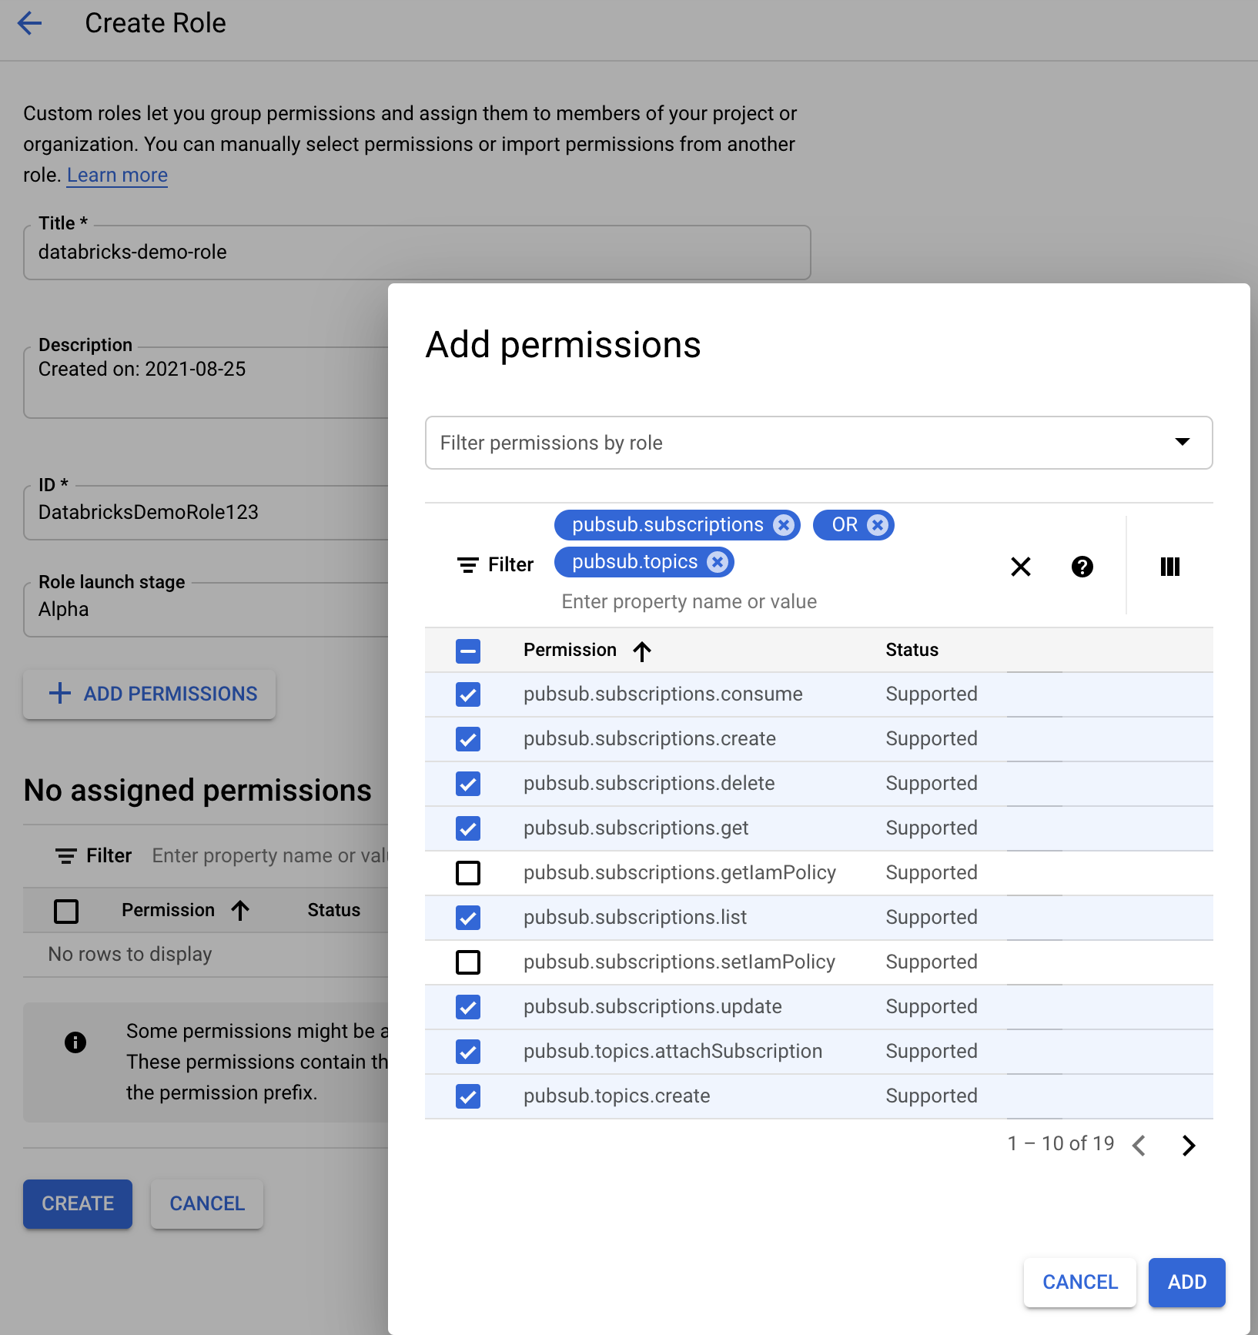This screenshot has height=1335, width=1258.
Task: Click the CREATE button for the role
Action: tap(77, 1203)
